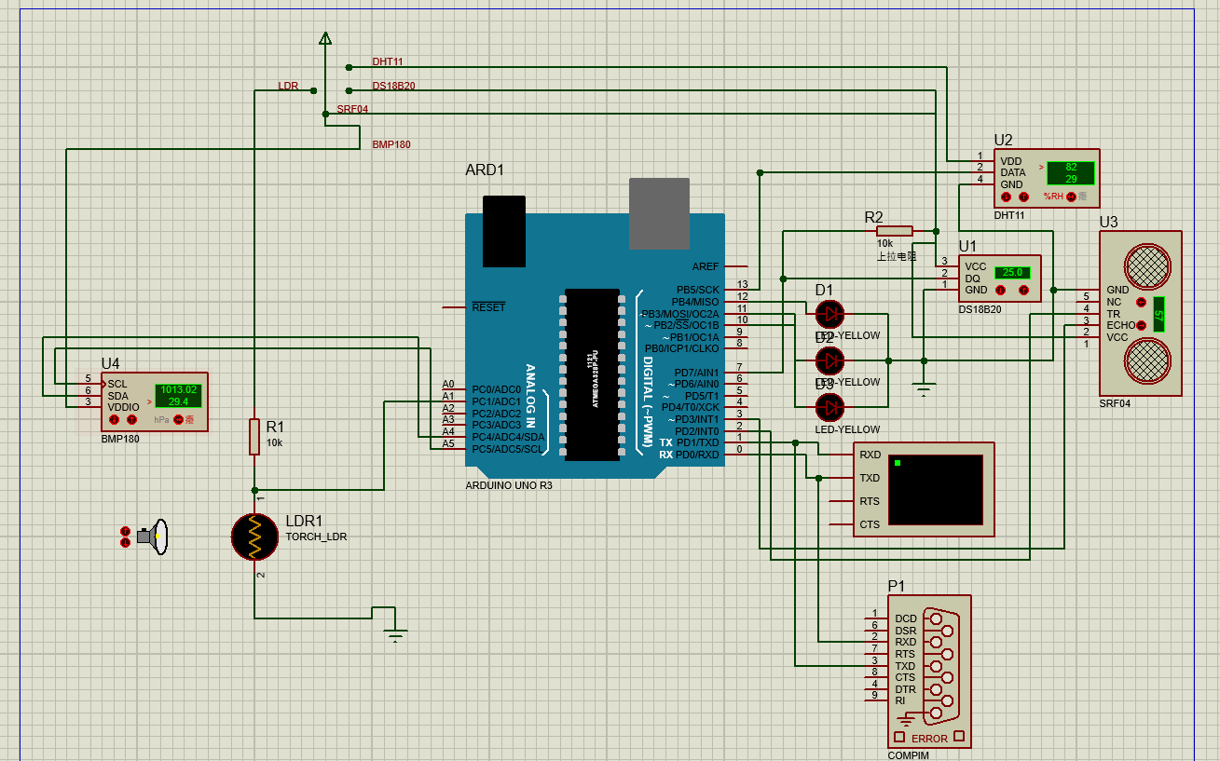Click the RESET pin label on ARD1

(490, 306)
